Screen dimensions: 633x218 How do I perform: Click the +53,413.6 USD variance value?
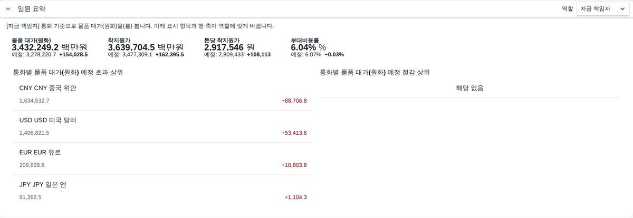[x=294, y=133]
